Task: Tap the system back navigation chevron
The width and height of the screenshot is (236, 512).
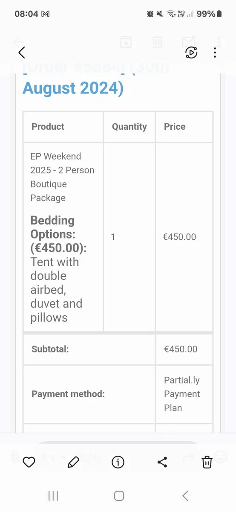Action: [185, 495]
